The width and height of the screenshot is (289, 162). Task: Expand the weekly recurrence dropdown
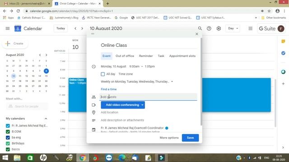pyautogui.click(x=172, y=81)
